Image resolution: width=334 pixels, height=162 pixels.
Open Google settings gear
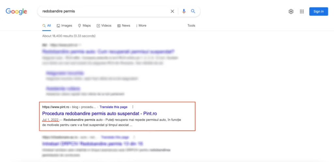coord(291,12)
